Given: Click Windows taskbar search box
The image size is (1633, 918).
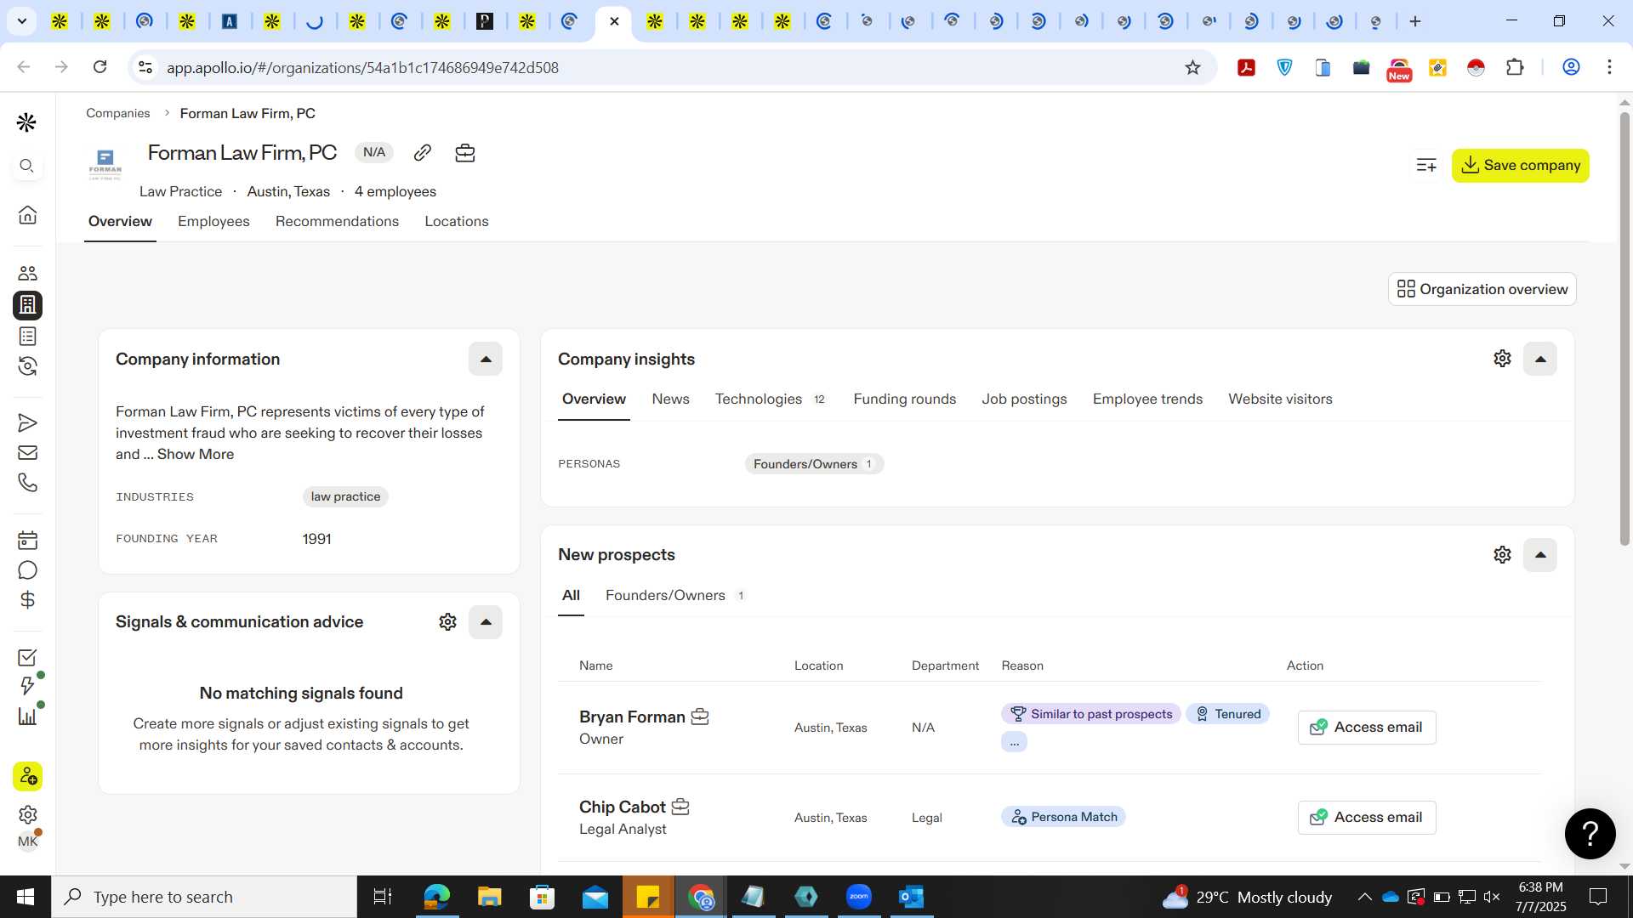Looking at the screenshot, I should (x=204, y=897).
